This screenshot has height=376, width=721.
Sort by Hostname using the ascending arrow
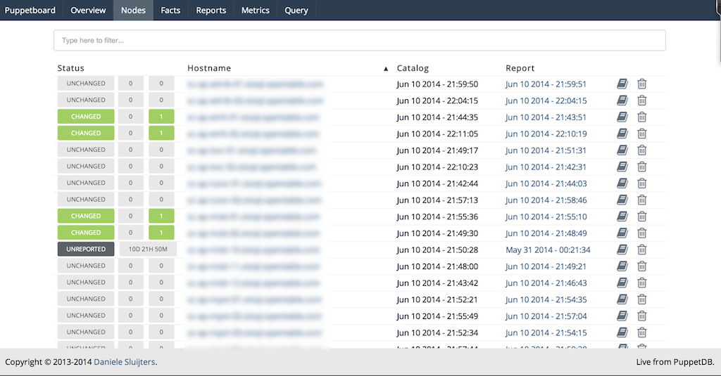(385, 69)
